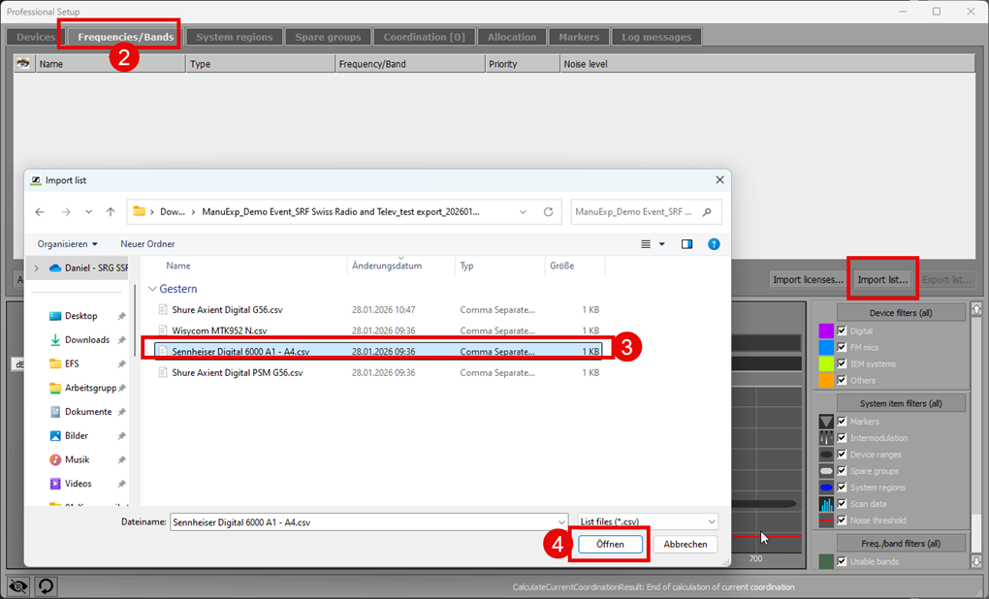Open the Spare groups tab

pyautogui.click(x=329, y=37)
